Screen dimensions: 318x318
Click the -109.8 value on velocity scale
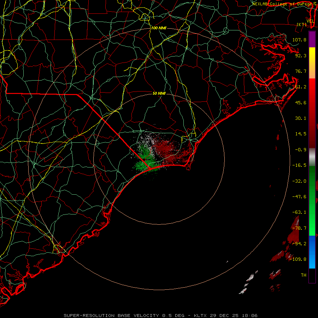tap(298, 259)
